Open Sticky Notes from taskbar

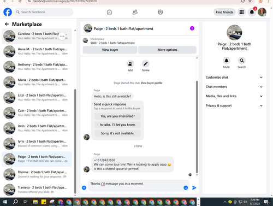[x=44, y=202]
